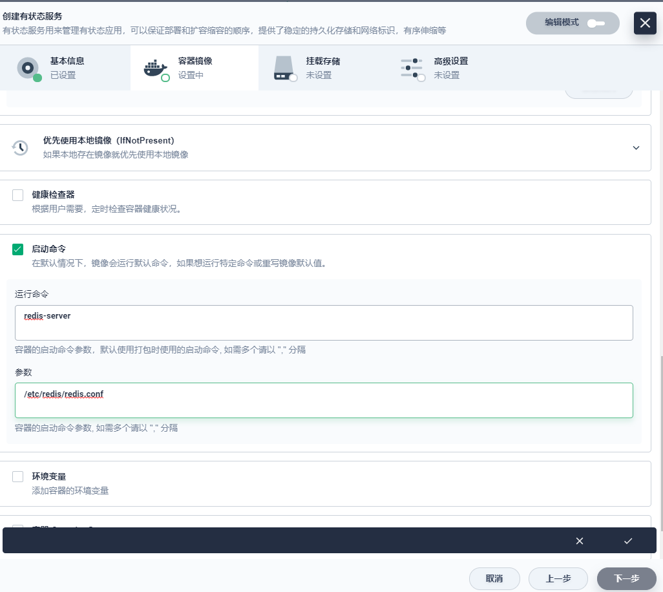The image size is (663, 592).
Task: Close the create stateful service dialog
Action: click(x=645, y=23)
